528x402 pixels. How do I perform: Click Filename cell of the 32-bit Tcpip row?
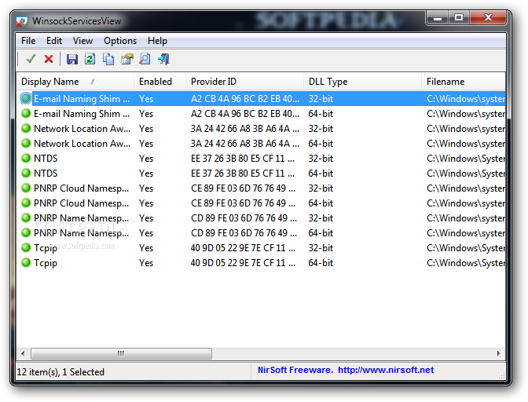(x=466, y=248)
